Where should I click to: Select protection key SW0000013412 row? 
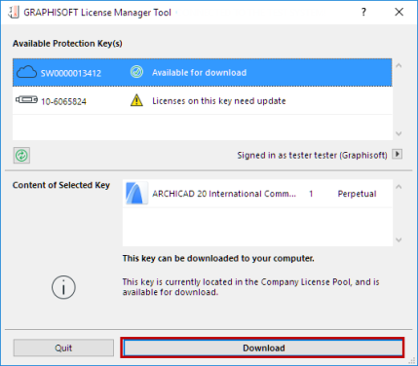point(202,72)
